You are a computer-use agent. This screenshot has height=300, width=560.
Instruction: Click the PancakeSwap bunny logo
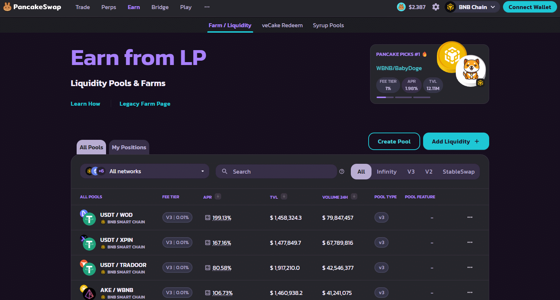coord(7,7)
